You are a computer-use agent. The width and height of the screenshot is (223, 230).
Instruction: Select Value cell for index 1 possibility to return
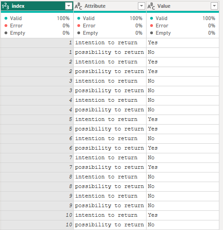[x=182, y=52]
